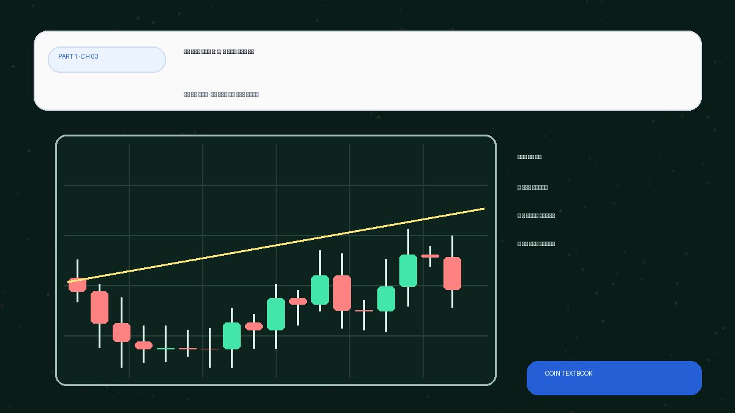The width and height of the screenshot is (735, 413).
Task: Click the second full-bodied green candle
Action: (276, 314)
